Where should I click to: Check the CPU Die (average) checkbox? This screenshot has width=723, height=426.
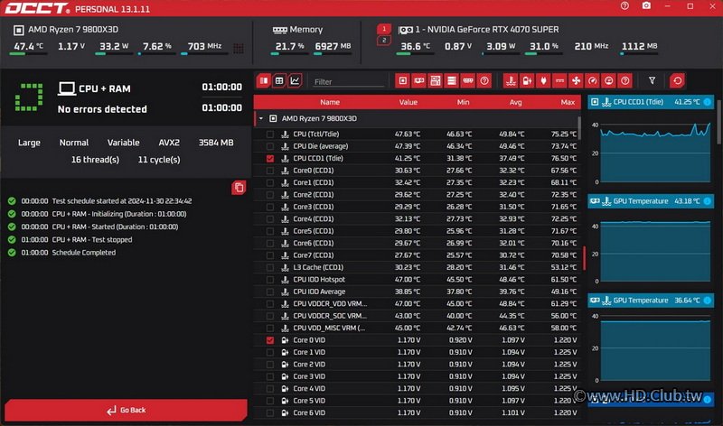tap(270, 146)
